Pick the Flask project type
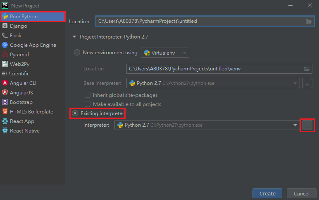This screenshot has width=319, height=200. click(33, 36)
